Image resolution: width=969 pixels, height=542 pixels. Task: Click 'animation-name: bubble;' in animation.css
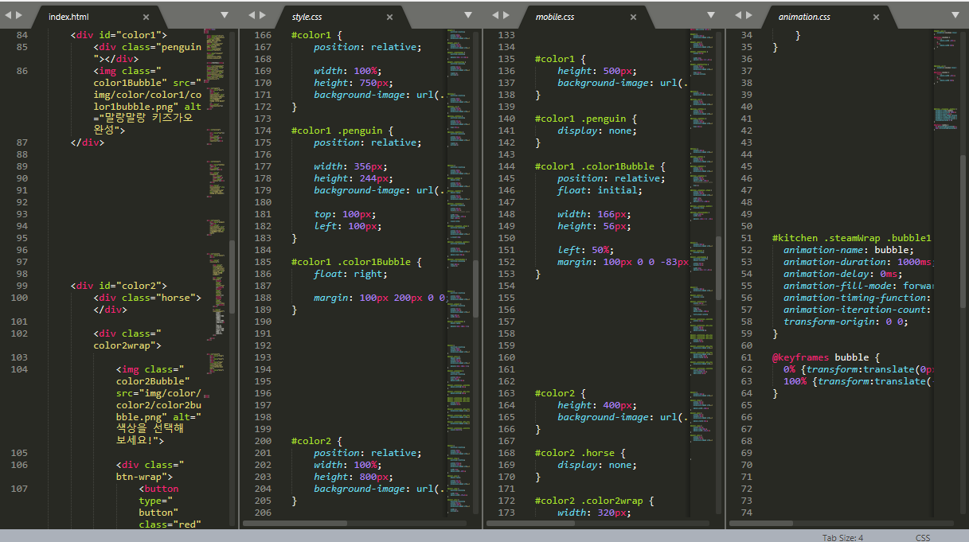pyautogui.click(x=848, y=250)
